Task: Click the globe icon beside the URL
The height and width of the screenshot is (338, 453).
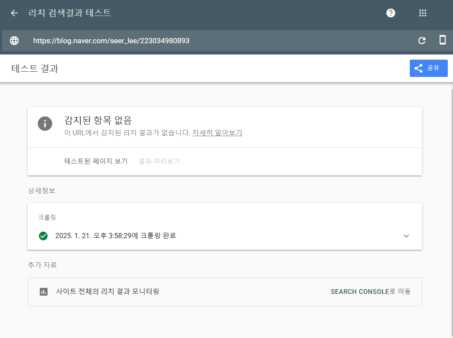Action: point(14,41)
